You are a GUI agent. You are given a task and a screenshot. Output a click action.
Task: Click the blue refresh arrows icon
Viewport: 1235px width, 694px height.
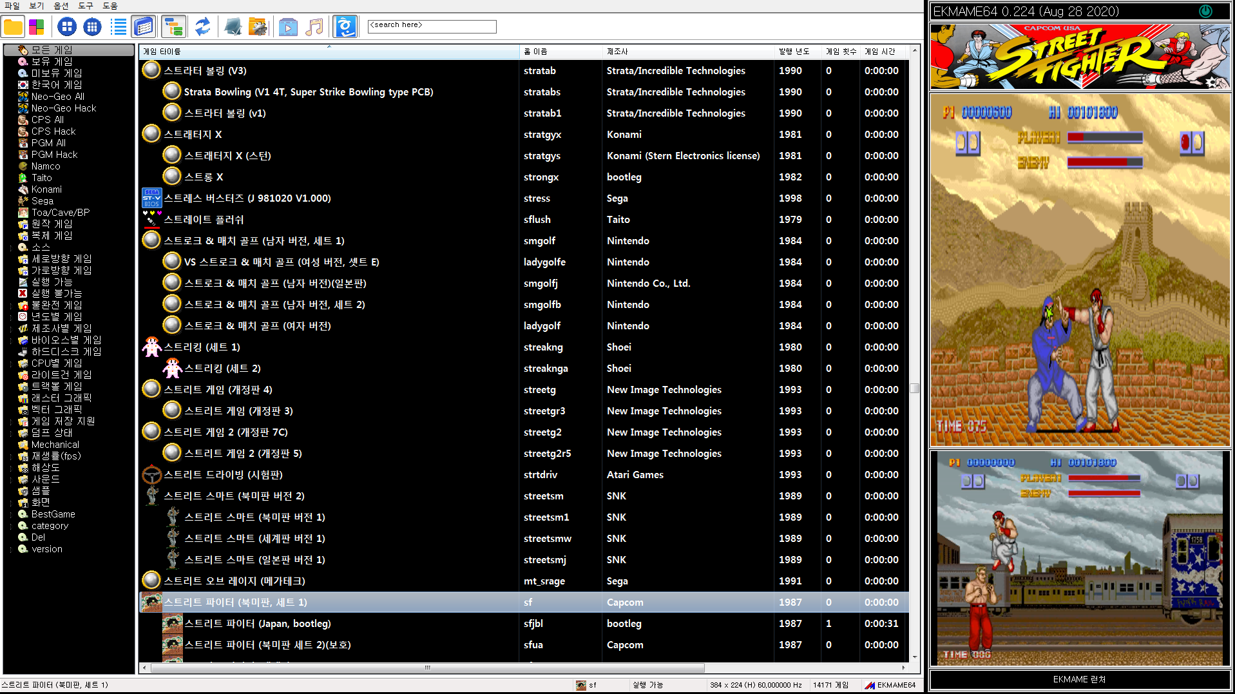click(203, 26)
